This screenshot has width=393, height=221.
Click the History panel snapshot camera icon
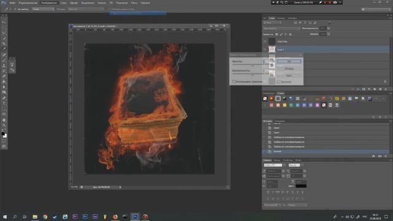coord(379,156)
